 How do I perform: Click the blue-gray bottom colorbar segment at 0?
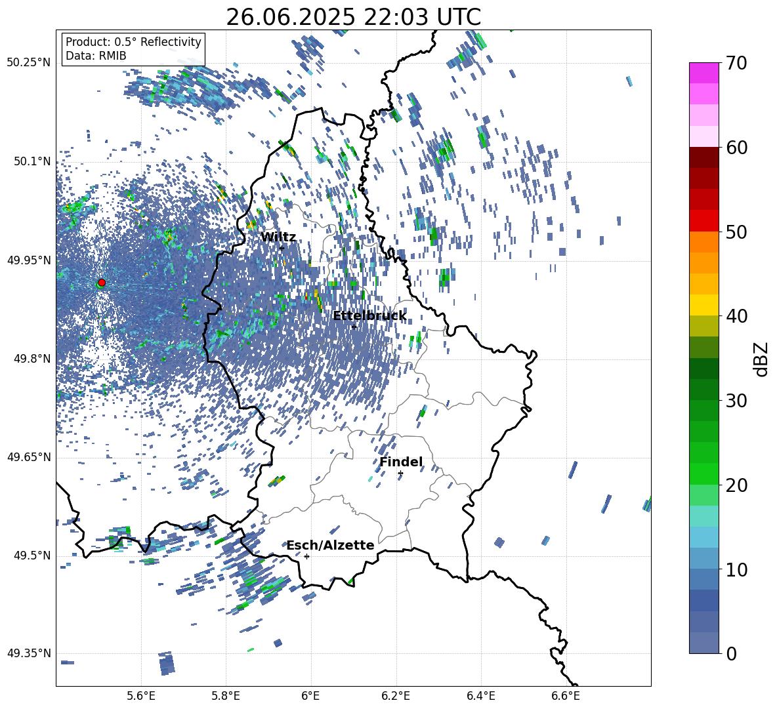point(703,643)
